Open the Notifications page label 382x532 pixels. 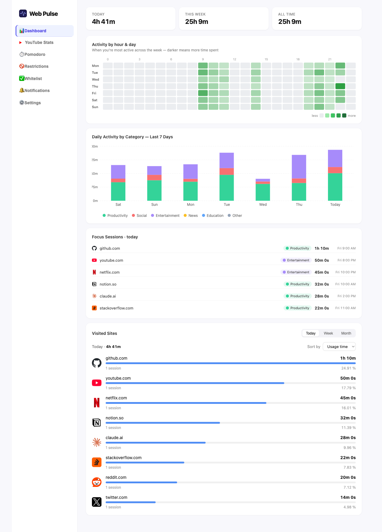point(37,91)
